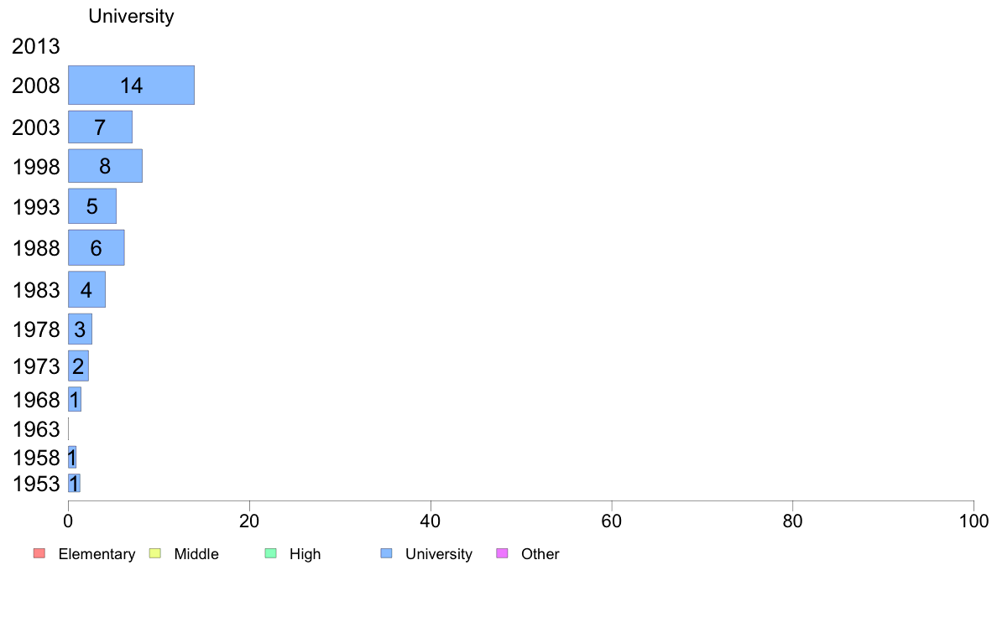Click the pink Other legend swatch
The height and width of the screenshot is (617, 997).
click(x=502, y=553)
